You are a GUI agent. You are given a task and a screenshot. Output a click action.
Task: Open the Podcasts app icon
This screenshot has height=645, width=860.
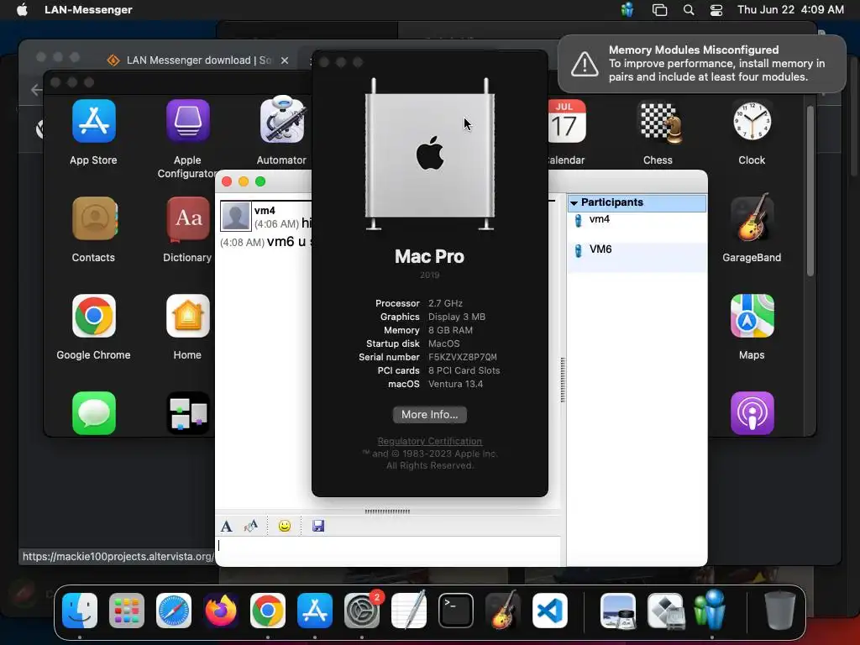pos(752,413)
